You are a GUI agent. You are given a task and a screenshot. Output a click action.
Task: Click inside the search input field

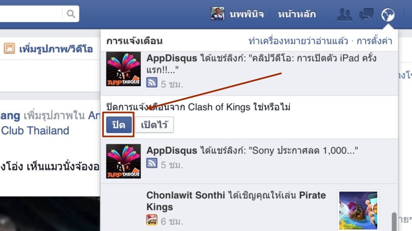tap(30, 13)
